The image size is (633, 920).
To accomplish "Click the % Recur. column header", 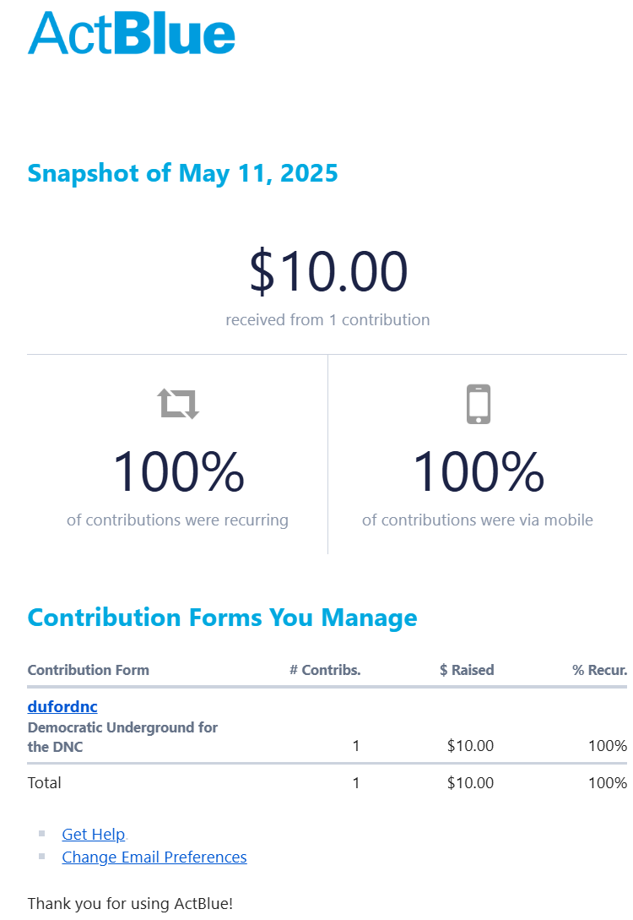I will coord(599,670).
